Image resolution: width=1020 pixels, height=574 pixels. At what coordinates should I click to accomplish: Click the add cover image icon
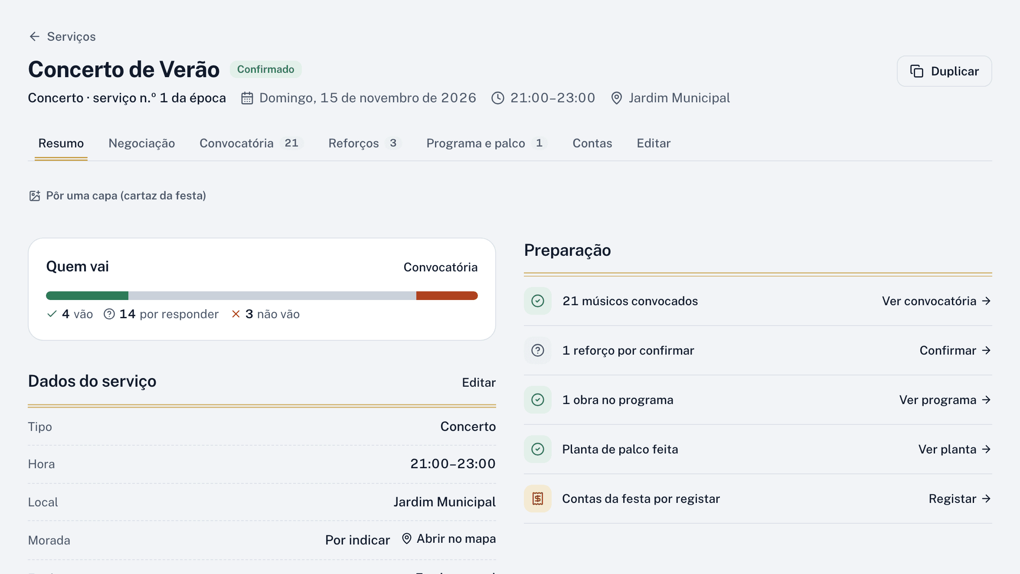click(x=35, y=196)
